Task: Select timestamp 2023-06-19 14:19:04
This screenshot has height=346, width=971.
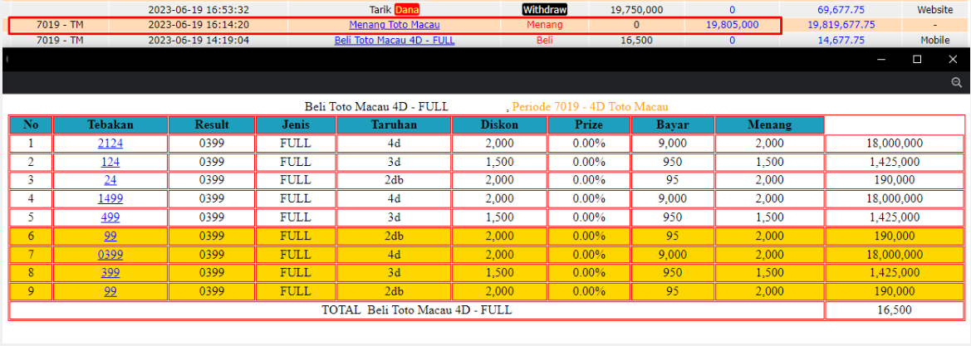Action: tap(199, 40)
